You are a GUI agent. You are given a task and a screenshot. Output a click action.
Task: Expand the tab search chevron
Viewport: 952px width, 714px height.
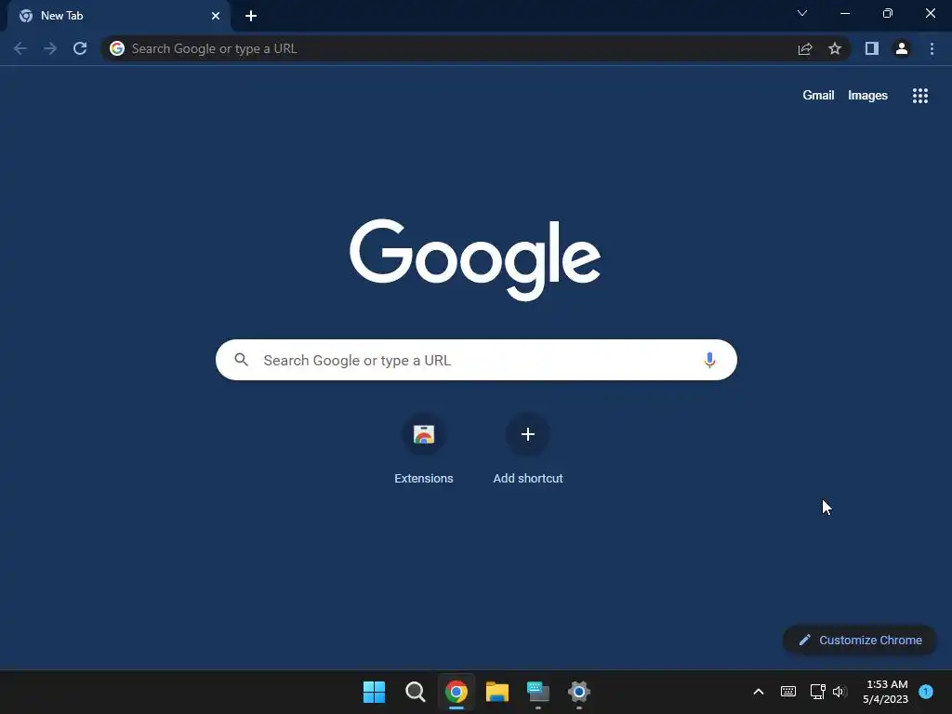point(802,13)
